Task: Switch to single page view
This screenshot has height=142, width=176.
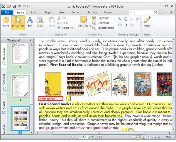Action: [133, 137]
